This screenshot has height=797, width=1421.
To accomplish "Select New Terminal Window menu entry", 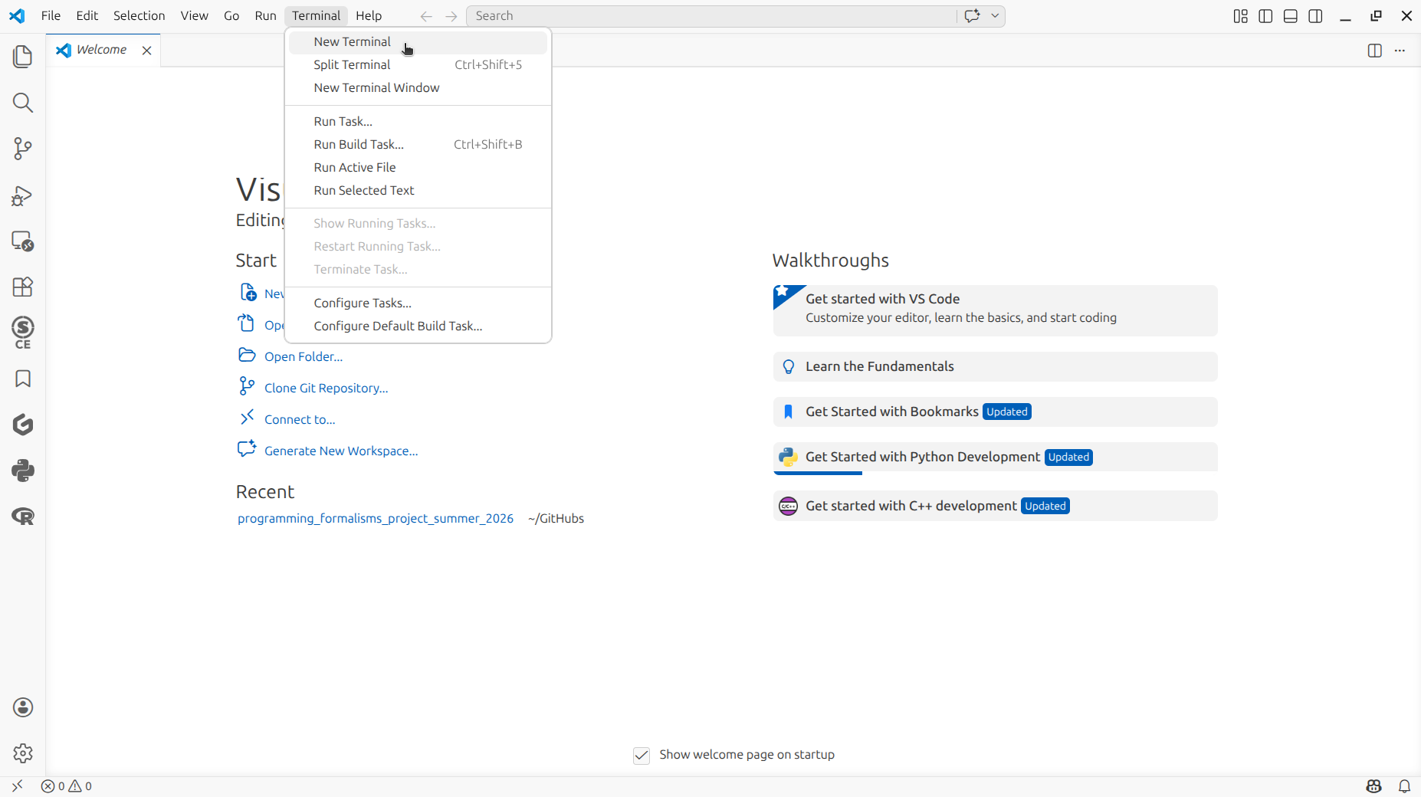I will [418, 88].
